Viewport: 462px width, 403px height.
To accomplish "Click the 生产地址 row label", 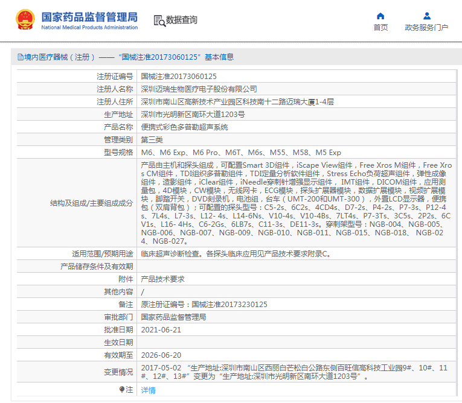I will tap(118, 115).
